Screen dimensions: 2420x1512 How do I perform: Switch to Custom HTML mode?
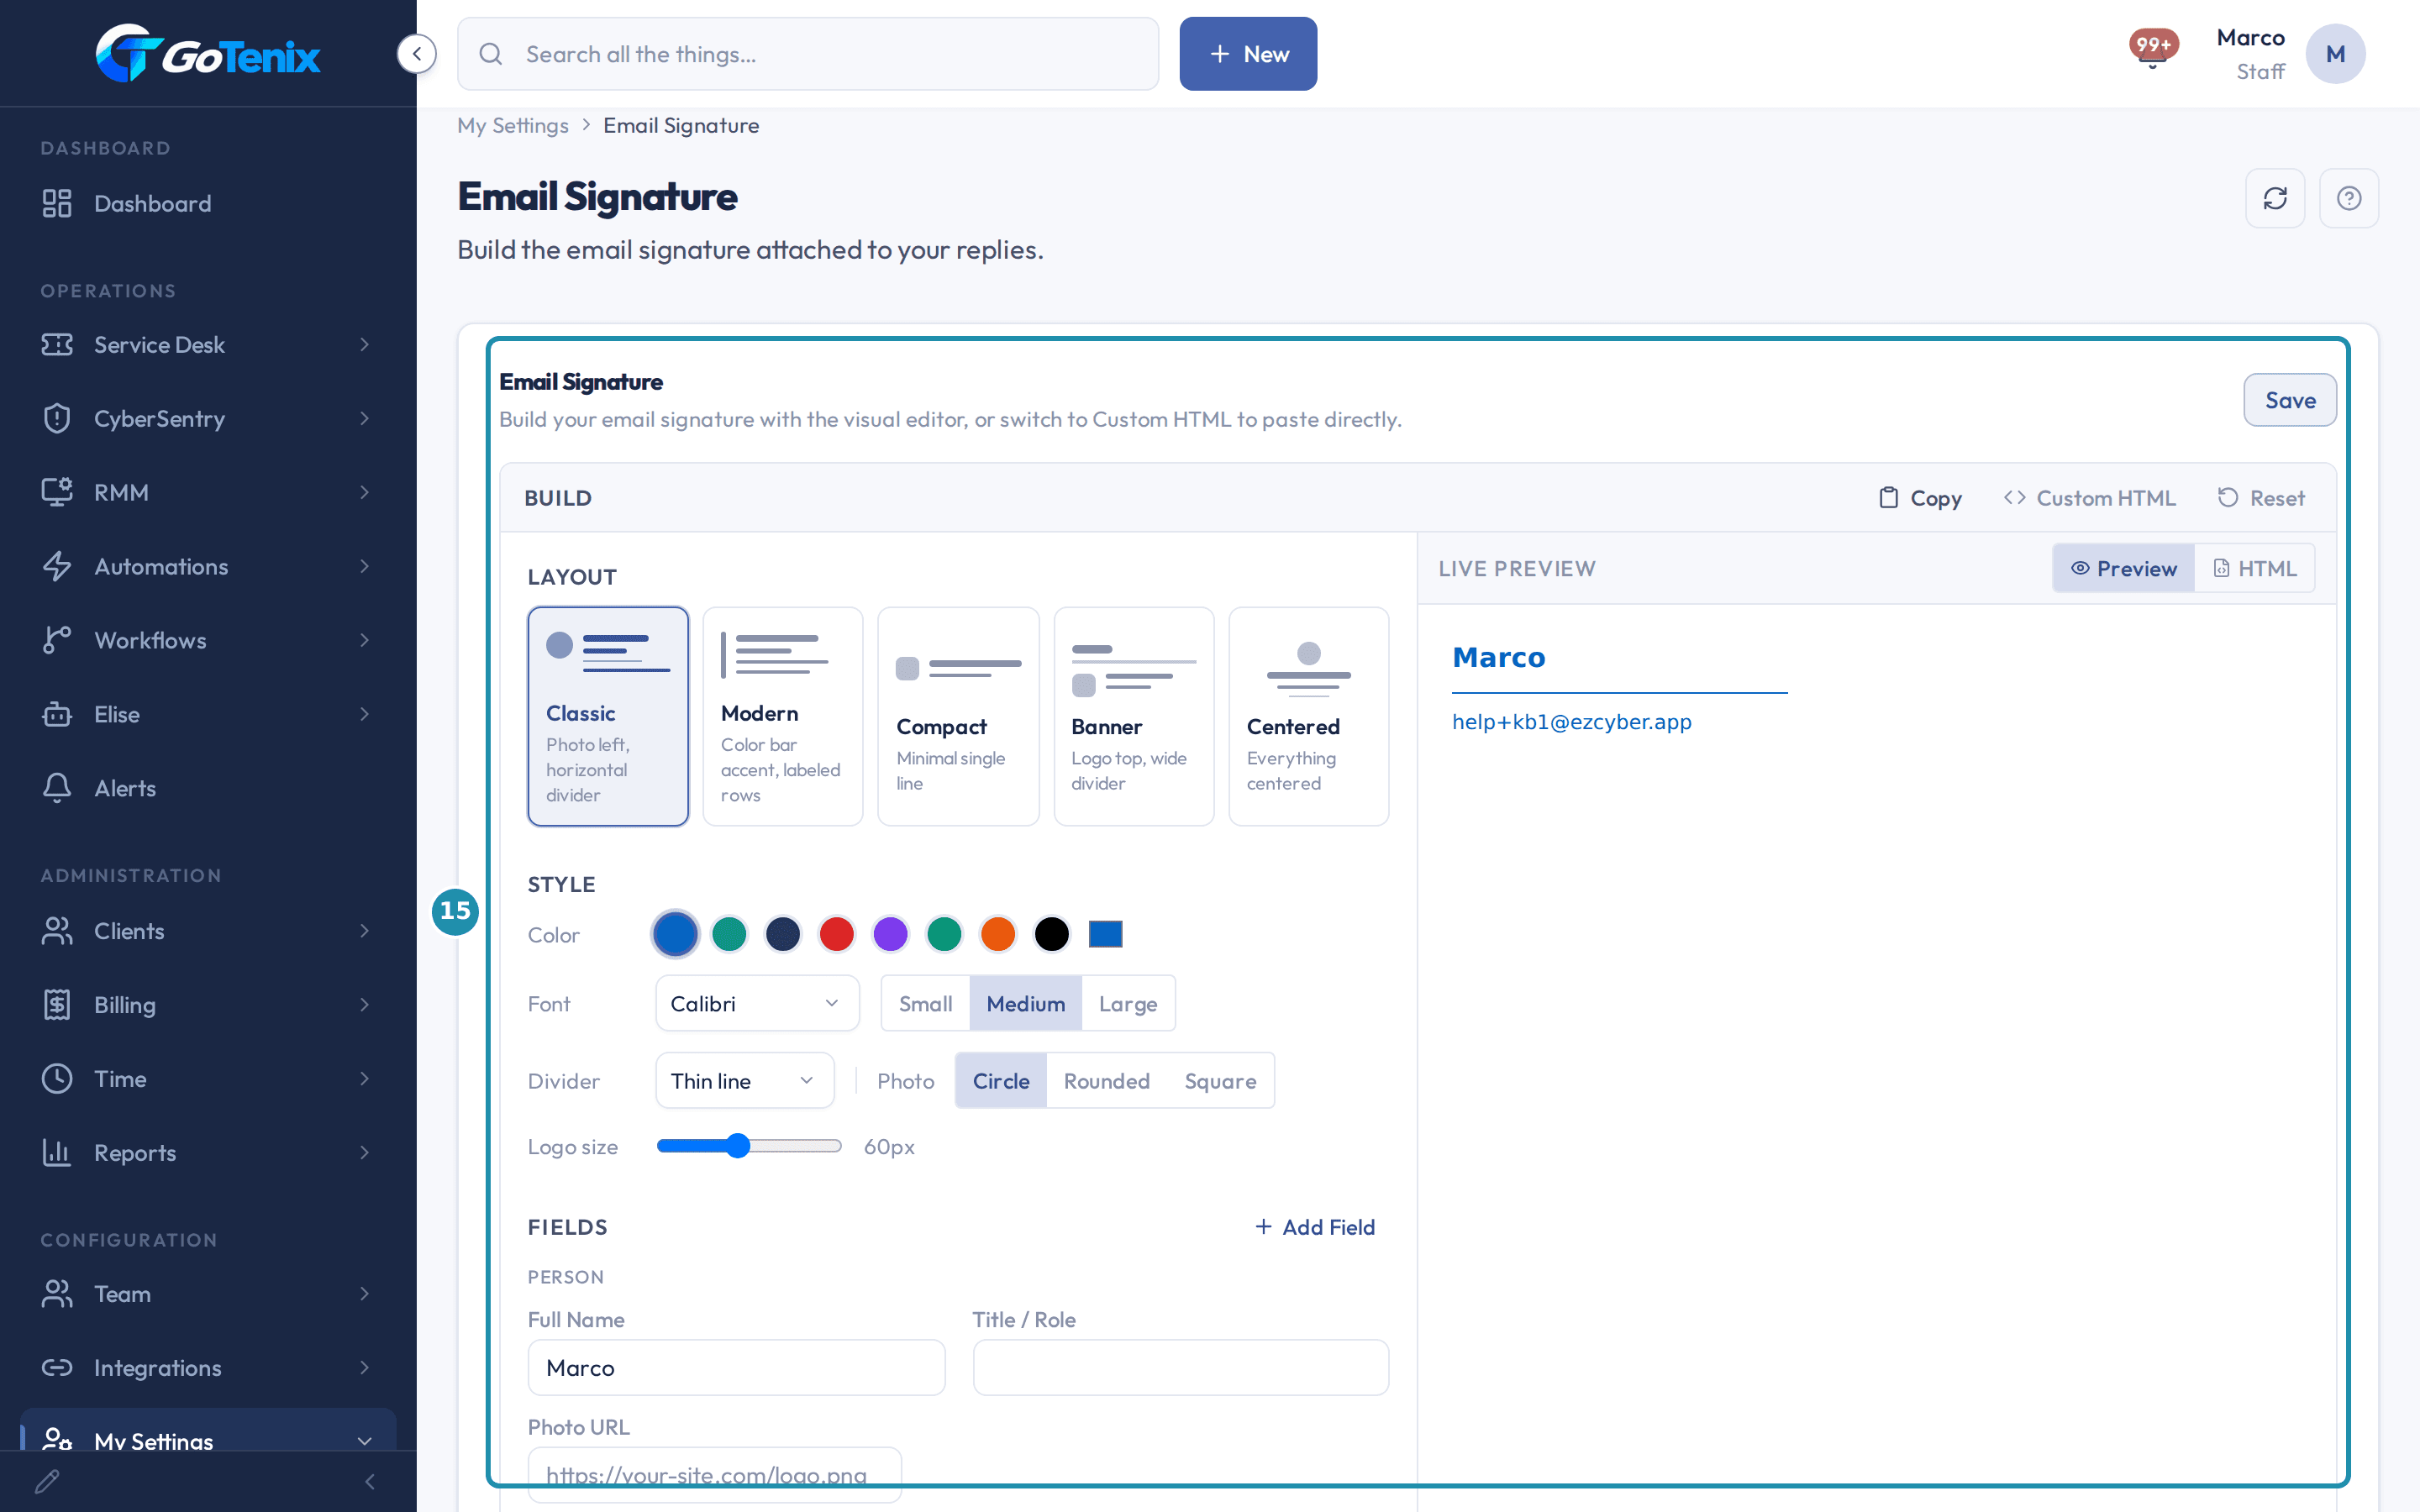click(2089, 497)
